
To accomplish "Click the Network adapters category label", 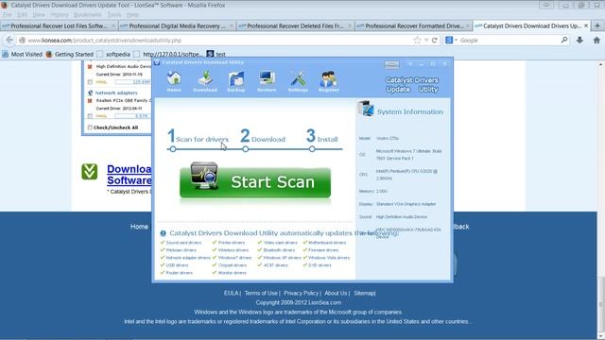I will click(x=116, y=93).
